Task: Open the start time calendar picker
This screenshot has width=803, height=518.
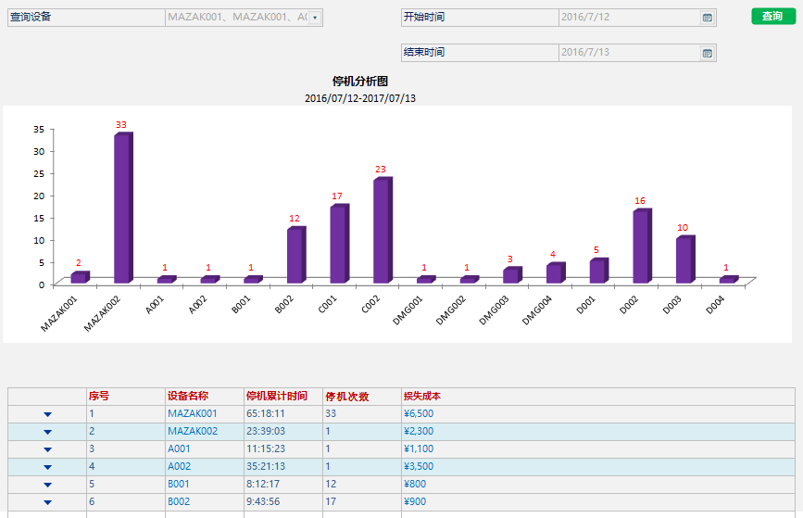Action: tap(707, 18)
